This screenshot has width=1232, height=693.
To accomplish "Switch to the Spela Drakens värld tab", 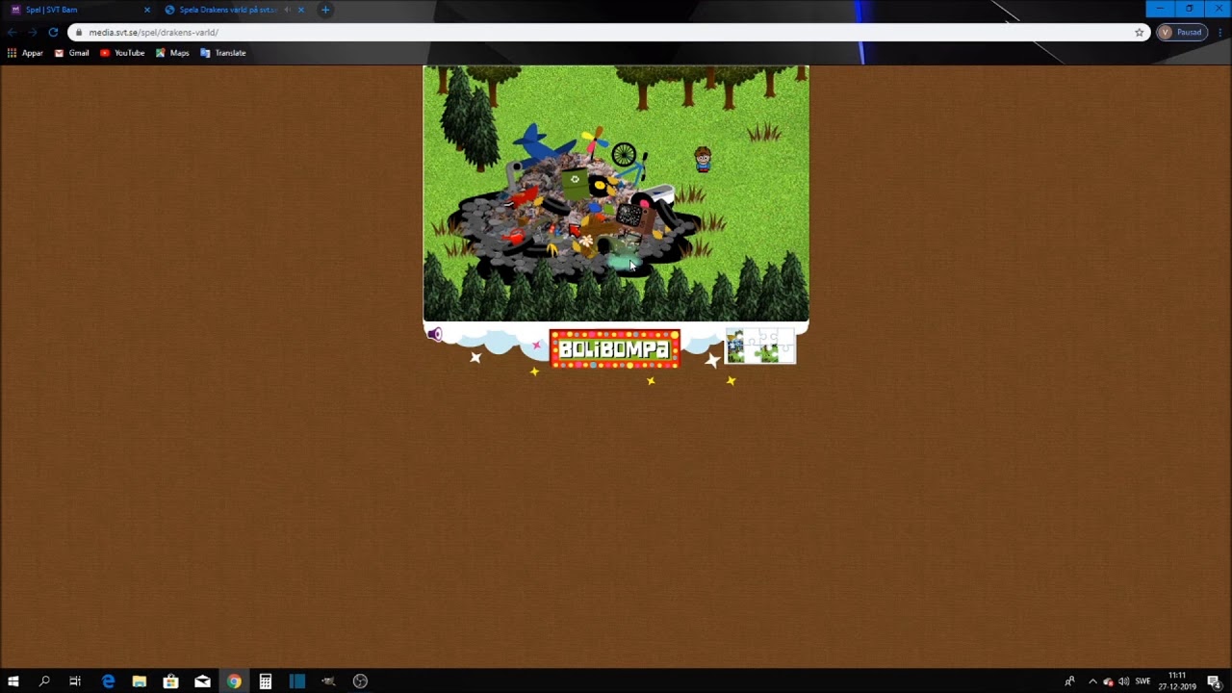I will (233, 10).
